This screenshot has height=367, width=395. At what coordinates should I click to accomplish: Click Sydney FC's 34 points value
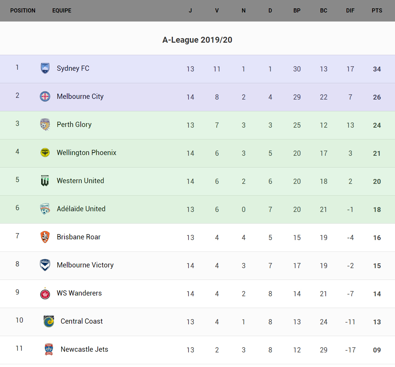point(377,69)
